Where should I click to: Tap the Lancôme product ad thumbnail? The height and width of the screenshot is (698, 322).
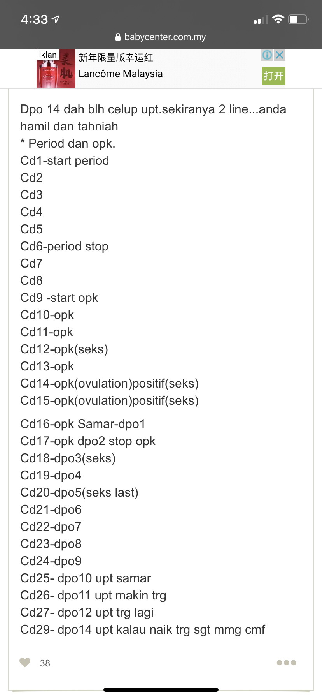(x=56, y=69)
